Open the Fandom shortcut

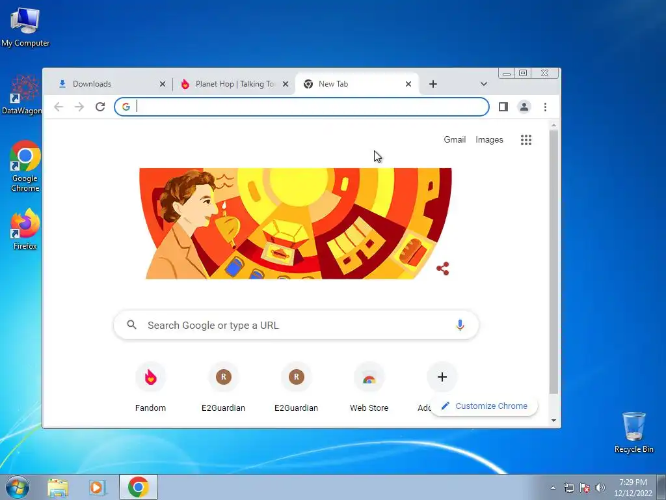[150, 387]
